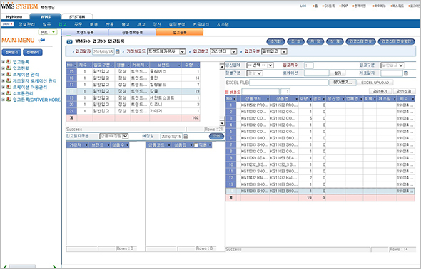Select grid row with brand 디즈니
This screenshot has height=269, width=421.
[133, 105]
